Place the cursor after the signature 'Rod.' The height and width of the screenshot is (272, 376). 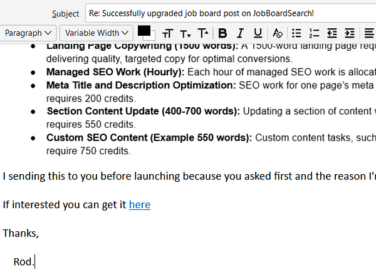(36, 261)
